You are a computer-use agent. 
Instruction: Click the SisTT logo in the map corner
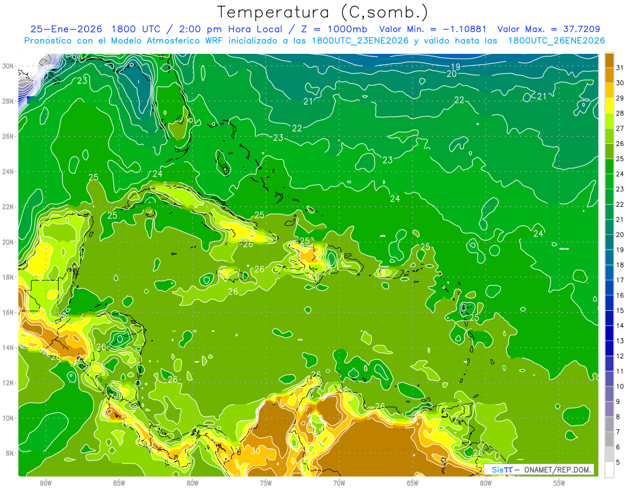point(502,469)
